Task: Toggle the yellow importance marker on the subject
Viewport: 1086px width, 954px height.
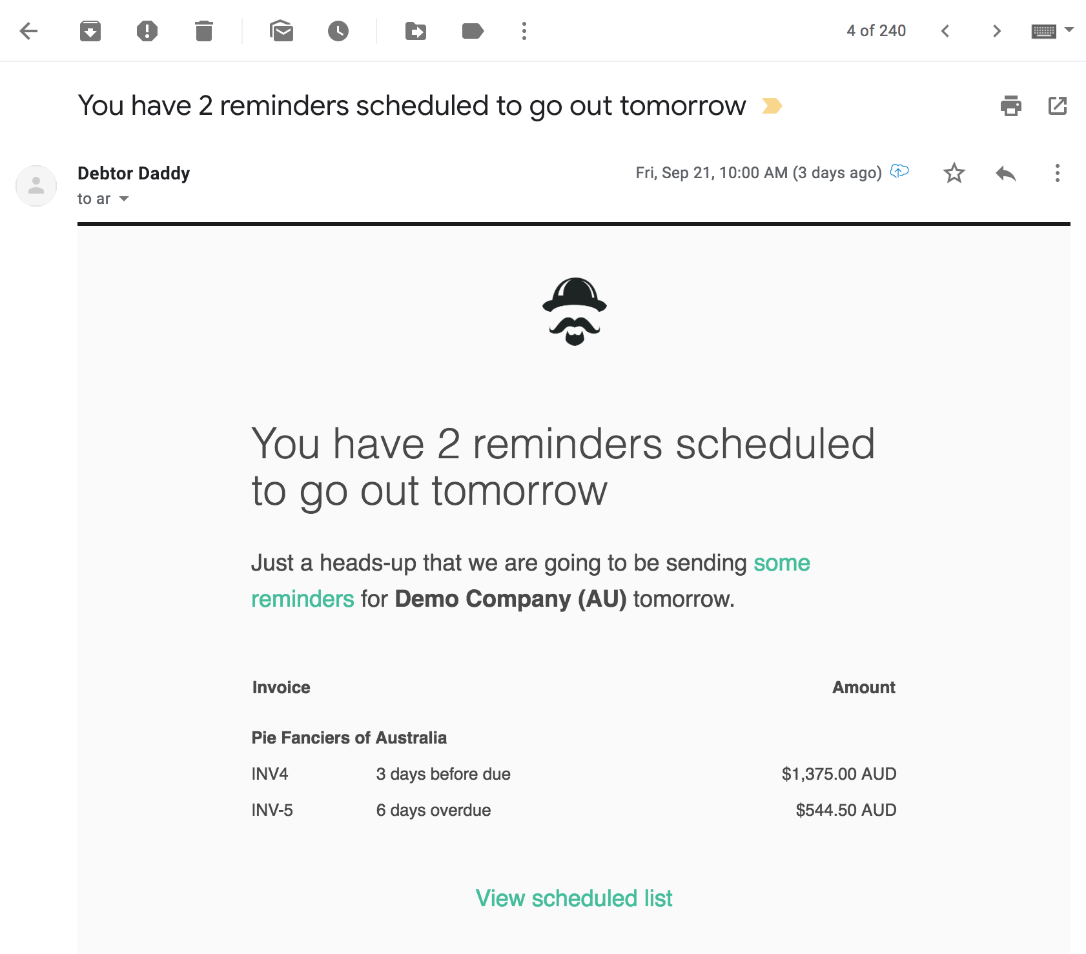Action: [773, 105]
